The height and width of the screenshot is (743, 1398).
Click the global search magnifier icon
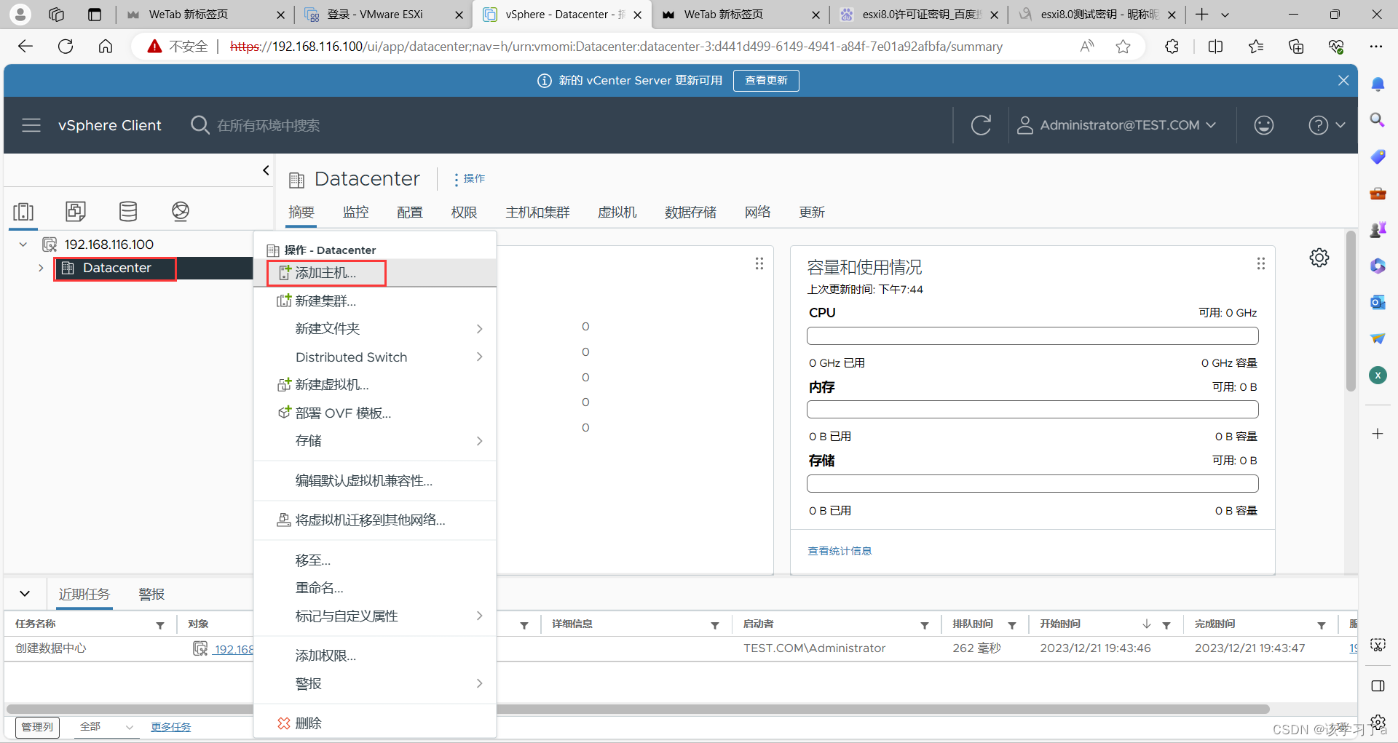coord(200,125)
